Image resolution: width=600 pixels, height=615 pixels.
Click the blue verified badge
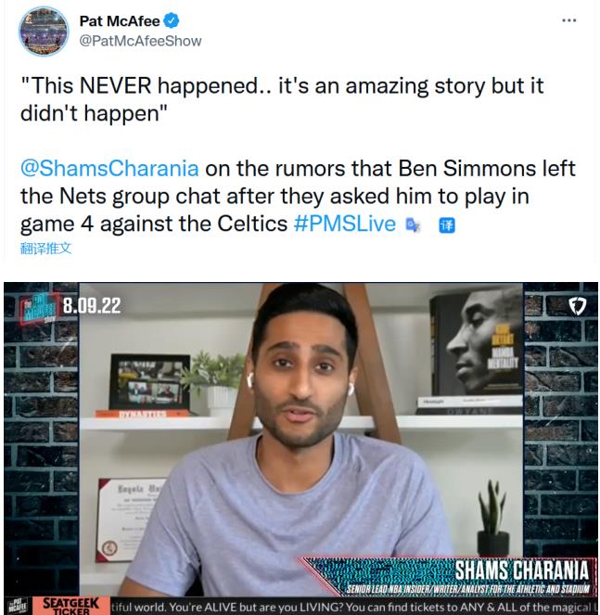[171, 20]
